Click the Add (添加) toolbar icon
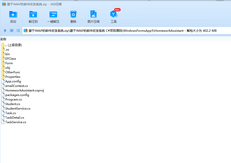 click(x=13, y=14)
